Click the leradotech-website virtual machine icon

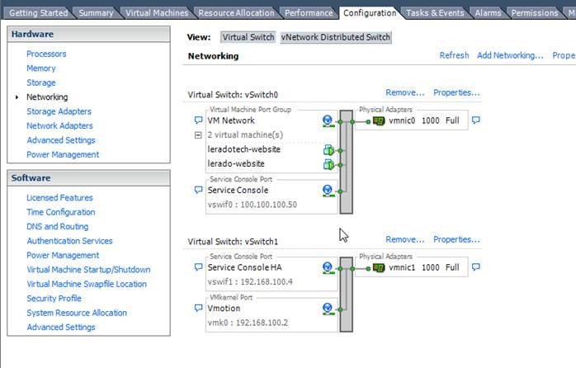(328, 149)
